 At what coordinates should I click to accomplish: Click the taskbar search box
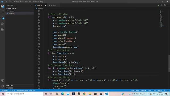click(24, 94)
